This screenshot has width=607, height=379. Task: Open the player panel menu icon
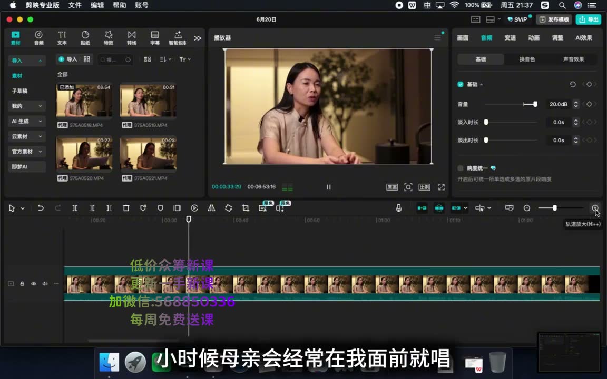pos(438,37)
